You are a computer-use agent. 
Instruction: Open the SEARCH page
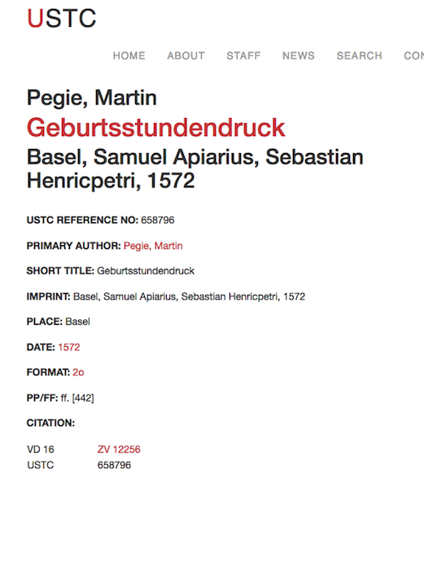(x=360, y=55)
